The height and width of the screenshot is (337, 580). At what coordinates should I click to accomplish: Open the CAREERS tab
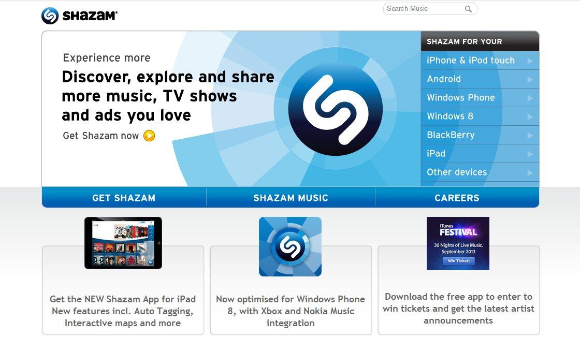tap(457, 198)
